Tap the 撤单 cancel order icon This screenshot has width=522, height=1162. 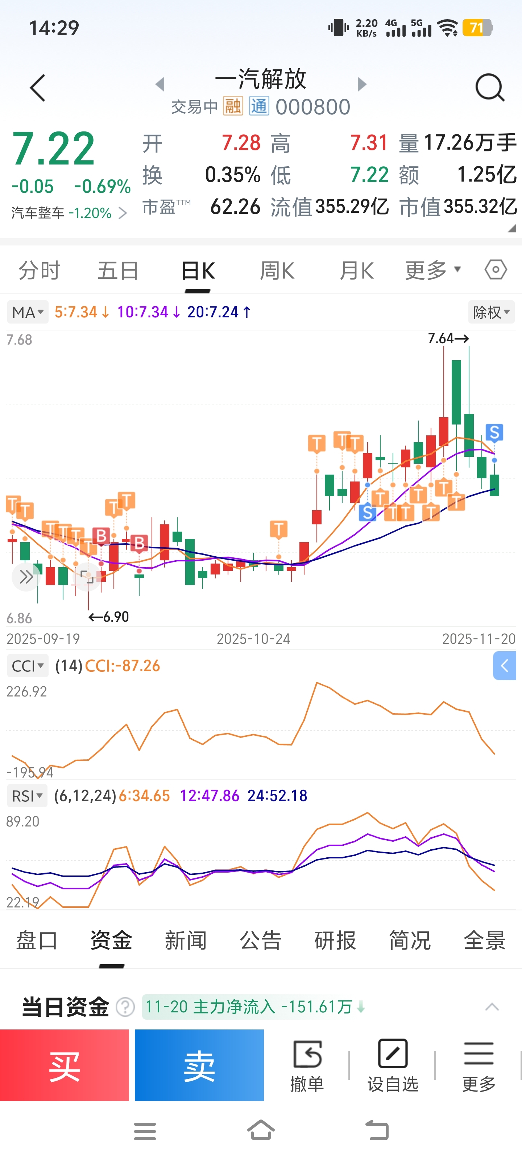pos(307,1065)
